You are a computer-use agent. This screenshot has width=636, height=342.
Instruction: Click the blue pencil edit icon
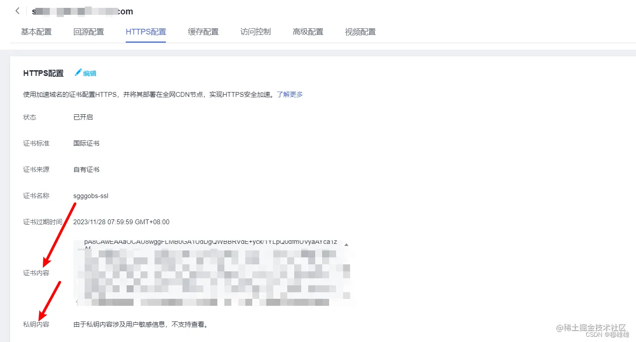point(77,72)
